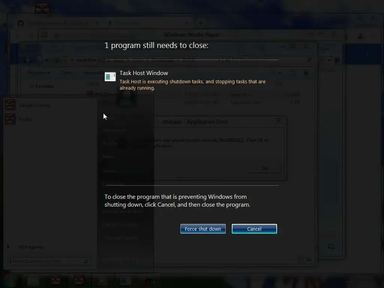Open Google Chrome from dimmed Start menu
Image resolution: width=384 pixels, height=288 pixels.
(35, 105)
